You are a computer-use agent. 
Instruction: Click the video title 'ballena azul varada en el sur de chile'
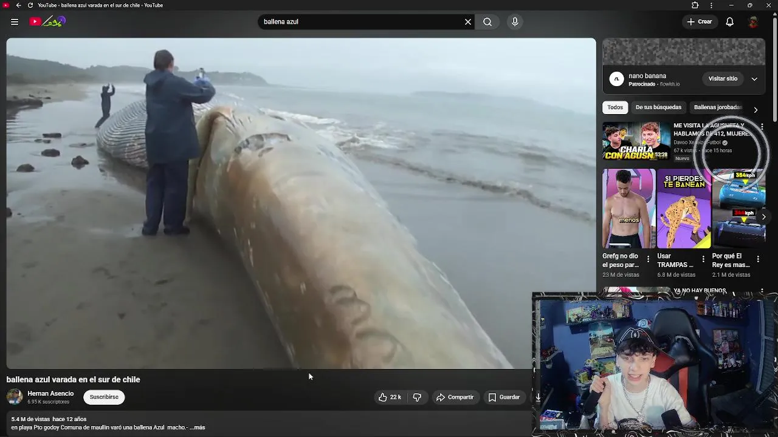74,379
